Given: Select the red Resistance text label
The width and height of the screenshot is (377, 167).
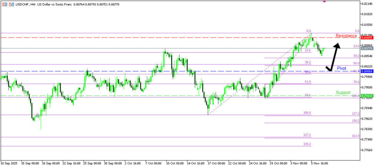Looking at the screenshot, I should [x=346, y=36].
